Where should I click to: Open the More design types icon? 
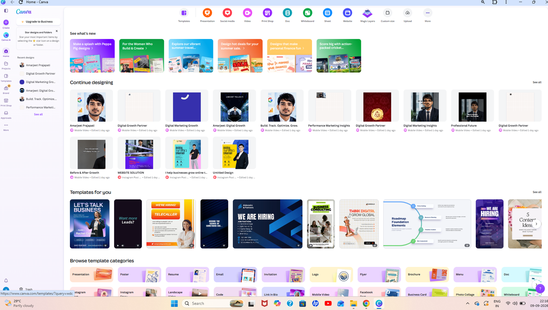428,13
